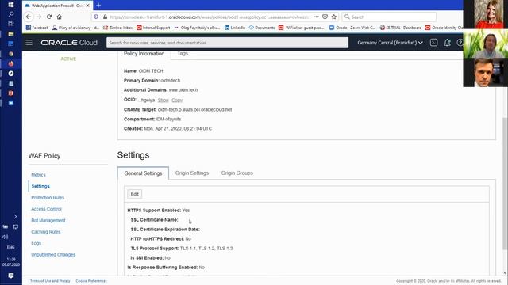Open the Windows Start menu
Image resolution: width=508 pixels, height=285 pixels.
10,5
